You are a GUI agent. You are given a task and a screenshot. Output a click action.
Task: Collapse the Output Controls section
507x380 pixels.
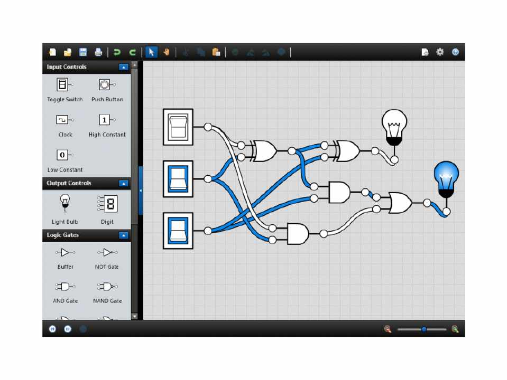click(x=123, y=183)
